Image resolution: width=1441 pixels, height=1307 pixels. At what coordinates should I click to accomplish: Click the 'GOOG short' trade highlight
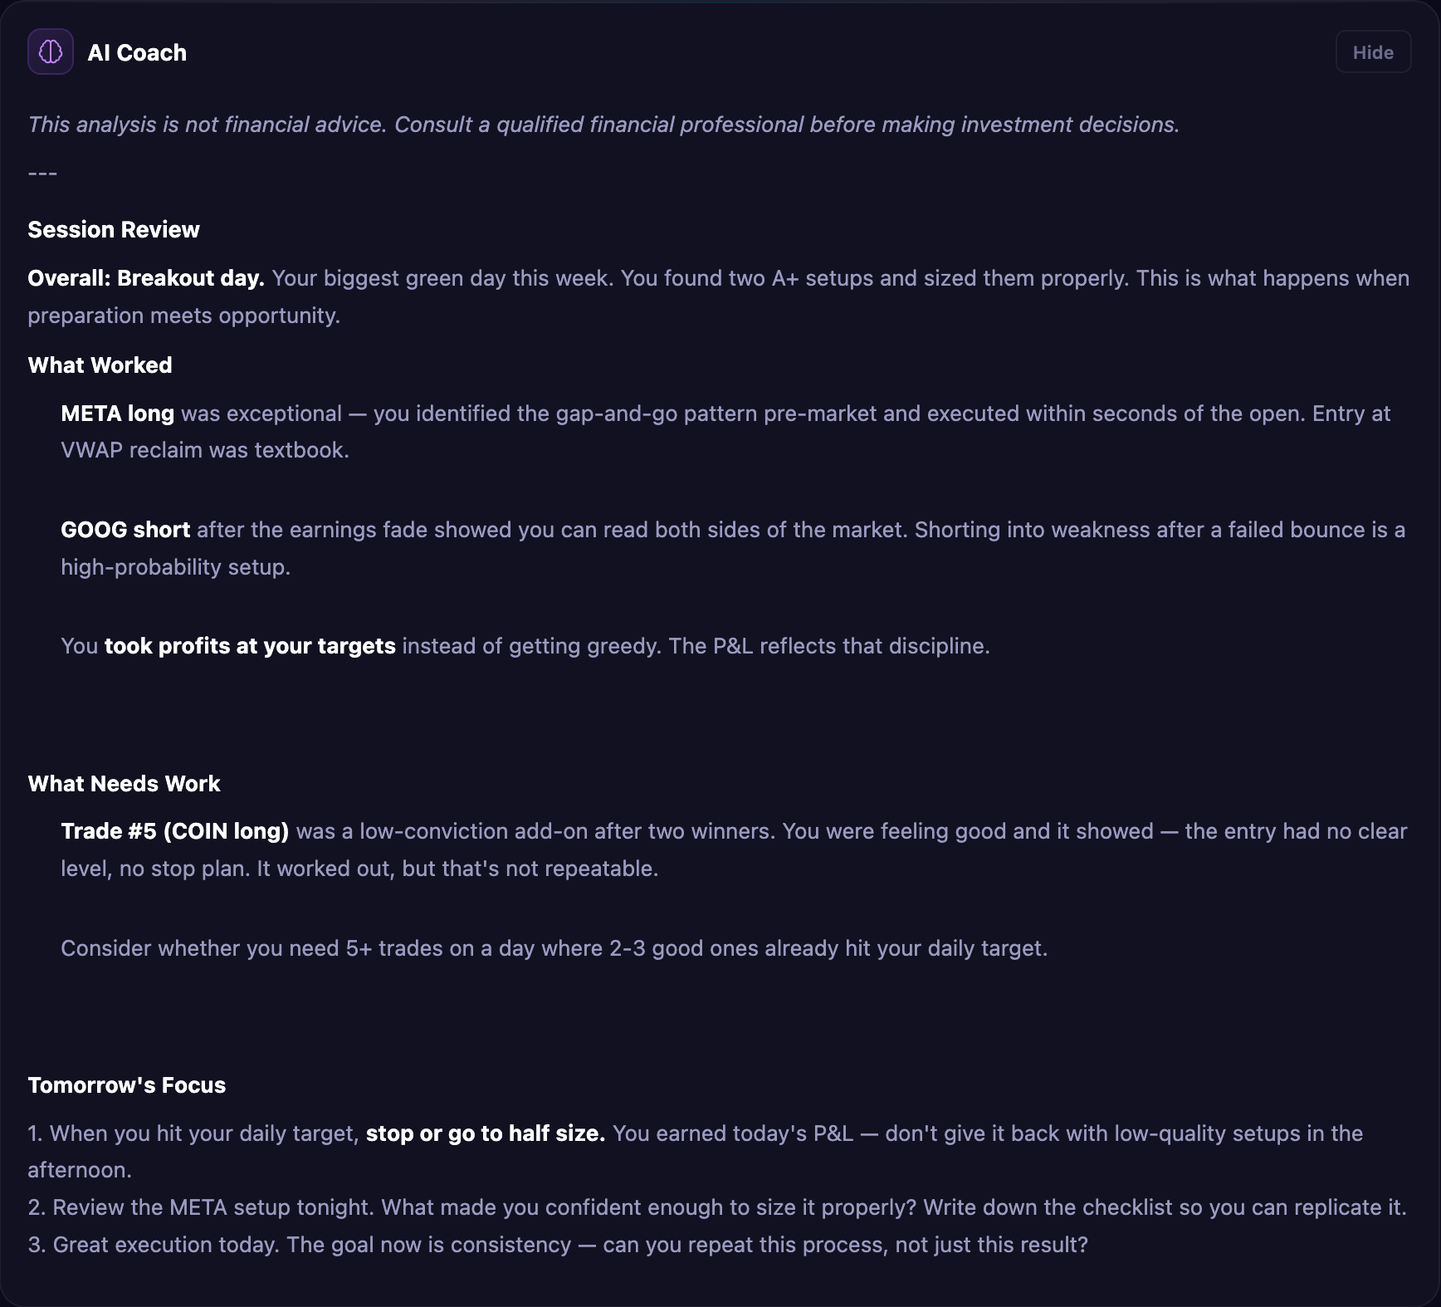pyautogui.click(x=125, y=529)
